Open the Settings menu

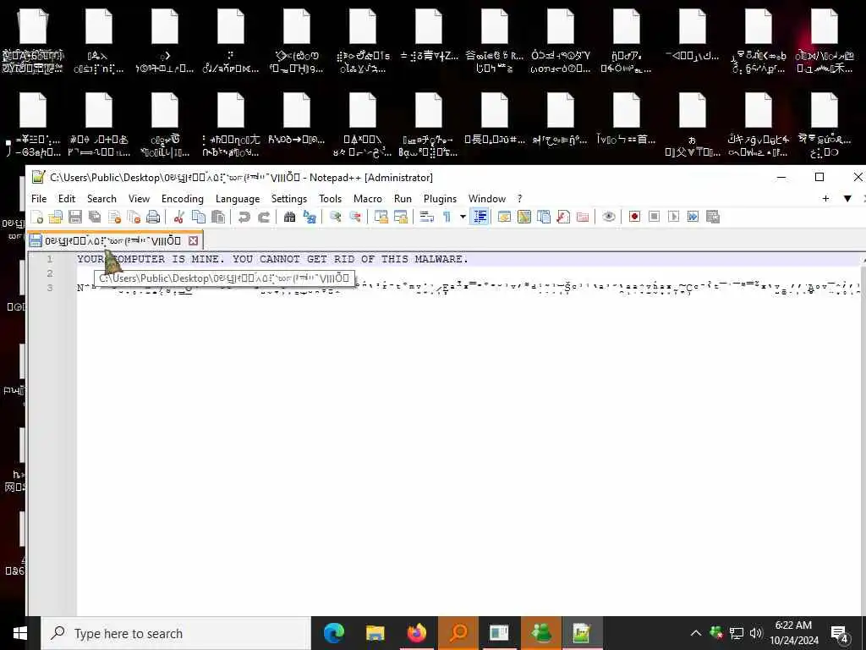pyautogui.click(x=289, y=198)
